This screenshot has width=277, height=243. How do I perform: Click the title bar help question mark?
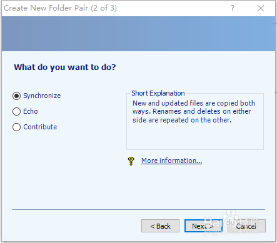(x=233, y=8)
